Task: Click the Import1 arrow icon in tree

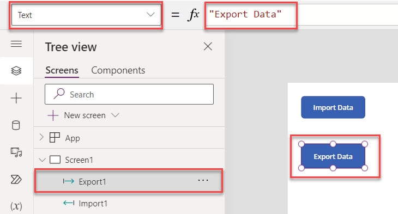Action: tap(69, 203)
